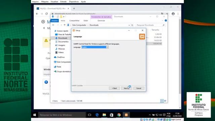Open the volume control in tray

coord(161,115)
